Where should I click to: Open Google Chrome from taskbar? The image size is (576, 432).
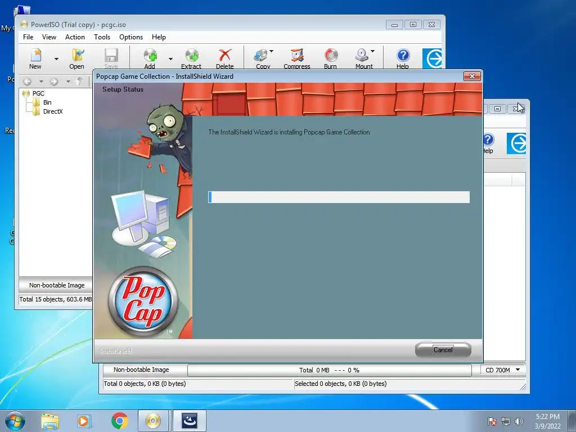click(x=119, y=421)
